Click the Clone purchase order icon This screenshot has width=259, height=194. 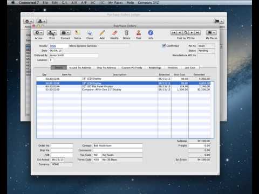pos(90,33)
